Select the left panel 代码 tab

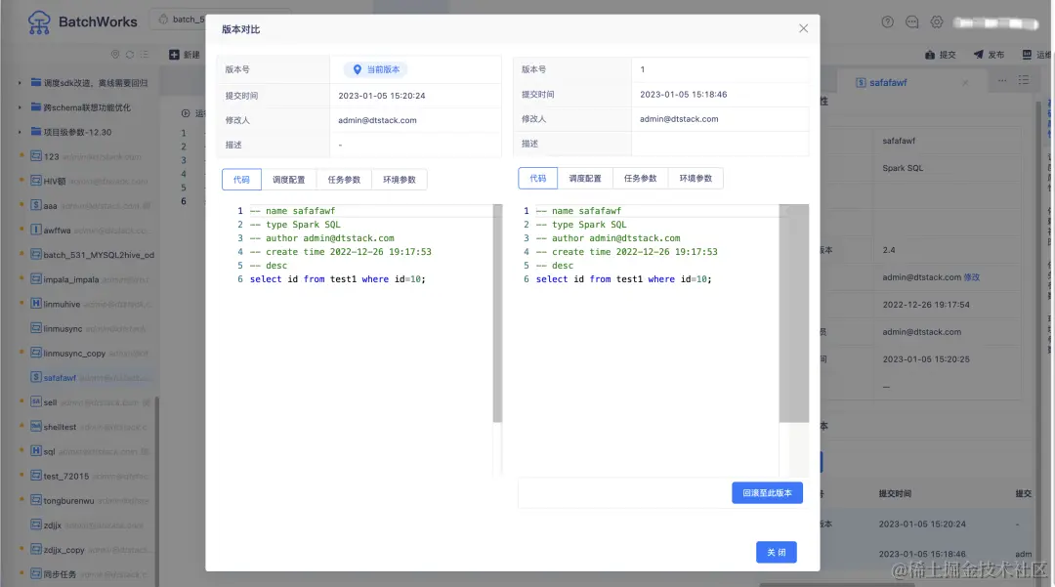[241, 180]
